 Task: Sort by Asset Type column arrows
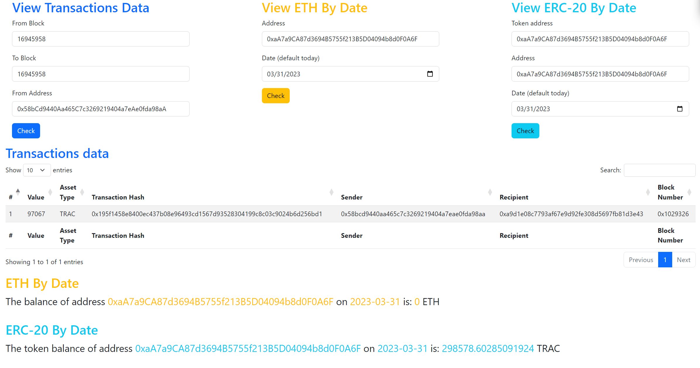tap(82, 192)
